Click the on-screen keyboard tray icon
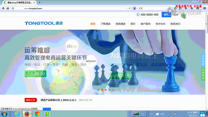This screenshot has height=117, width=208. point(152,114)
